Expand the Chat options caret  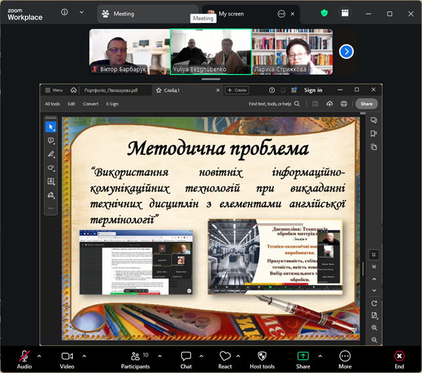click(x=201, y=356)
